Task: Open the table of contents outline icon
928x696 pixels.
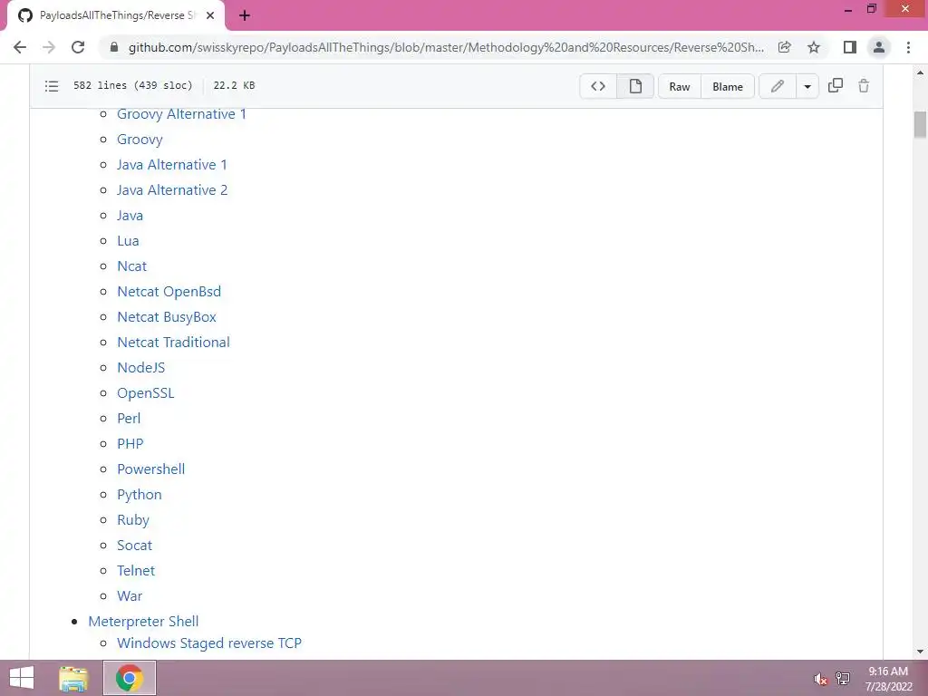Action: pos(52,86)
